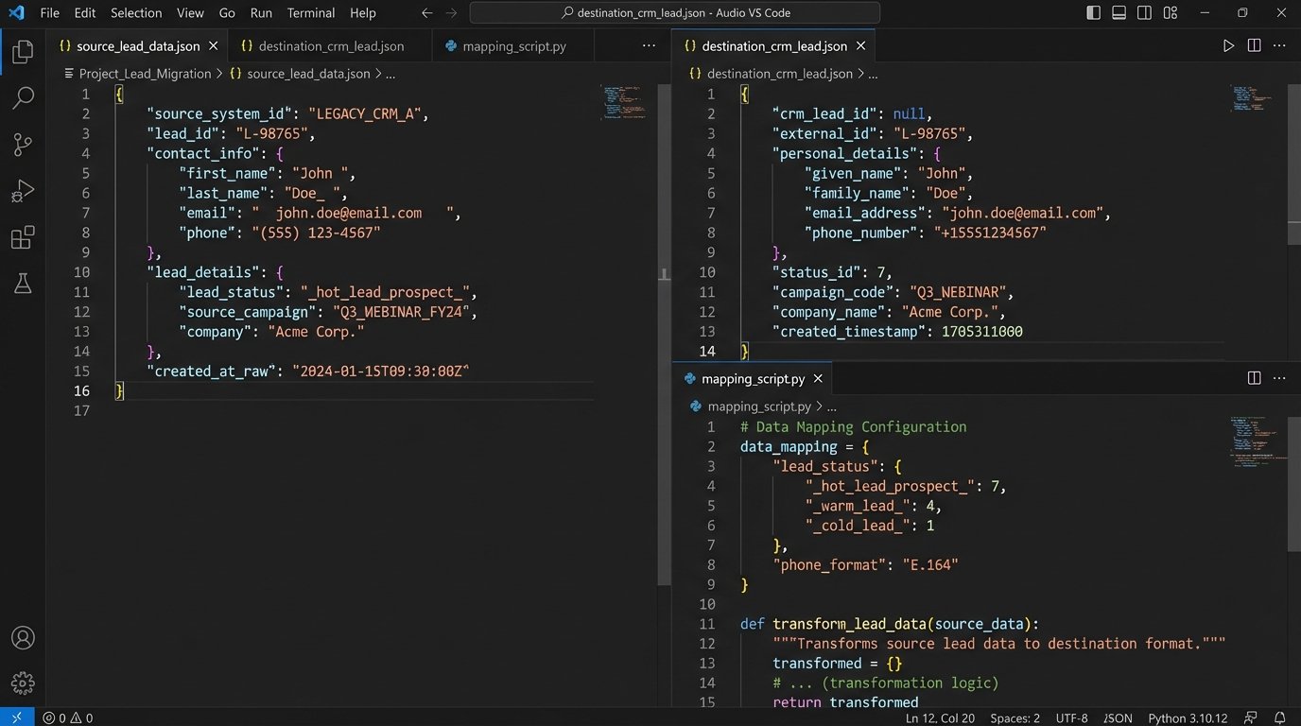
Task: Open the Terminal menu
Action: coord(310,12)
